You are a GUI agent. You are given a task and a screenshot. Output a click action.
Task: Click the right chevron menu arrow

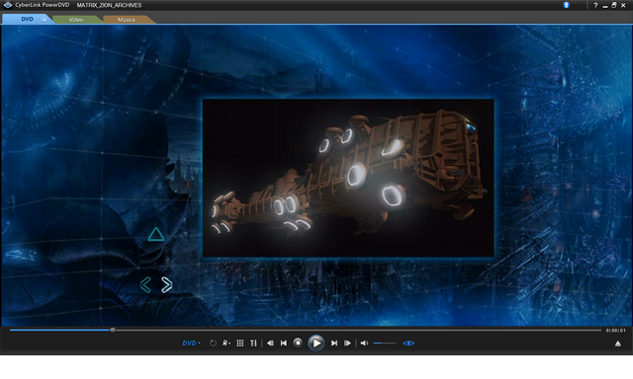[x=167, y=285]
